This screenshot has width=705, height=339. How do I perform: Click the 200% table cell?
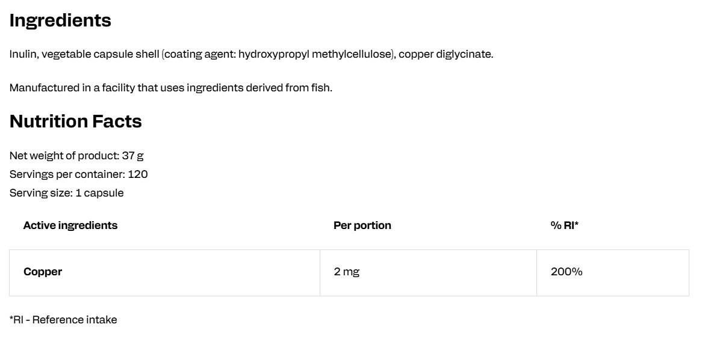pyautogui.click(x=613, y=272)
